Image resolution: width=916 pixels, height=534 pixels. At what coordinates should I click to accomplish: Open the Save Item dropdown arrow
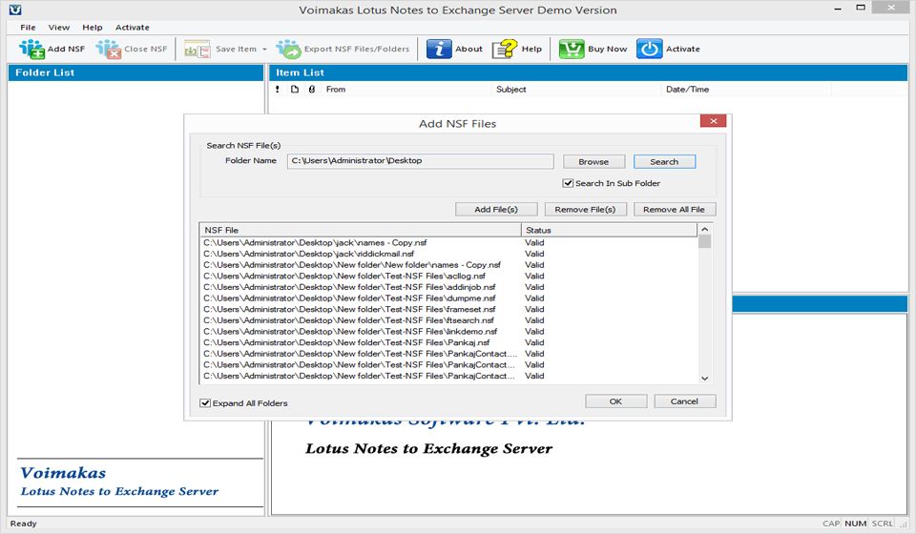(264, 49)
